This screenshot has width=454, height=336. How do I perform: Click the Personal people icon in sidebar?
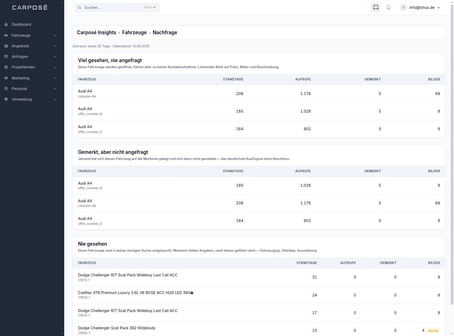pos(6,89)
